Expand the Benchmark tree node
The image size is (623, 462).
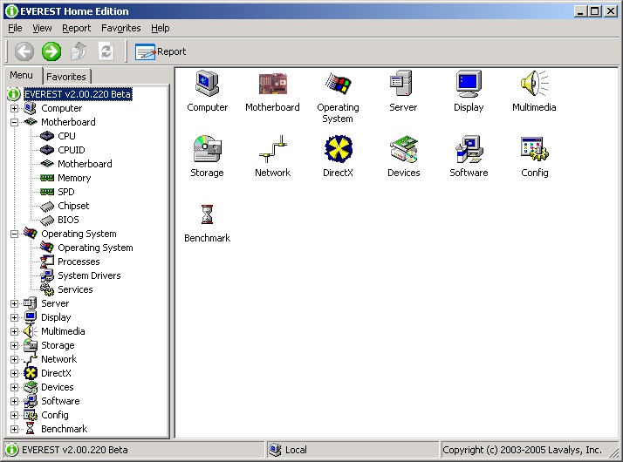point(14,429)
